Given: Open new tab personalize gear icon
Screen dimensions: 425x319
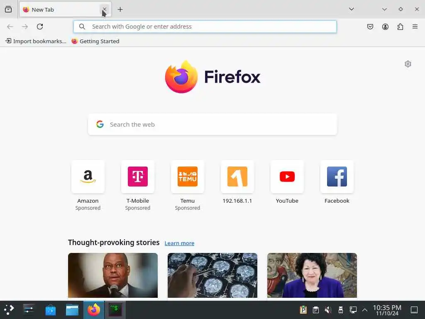Looking at the screenshot, I should [408, 64].
